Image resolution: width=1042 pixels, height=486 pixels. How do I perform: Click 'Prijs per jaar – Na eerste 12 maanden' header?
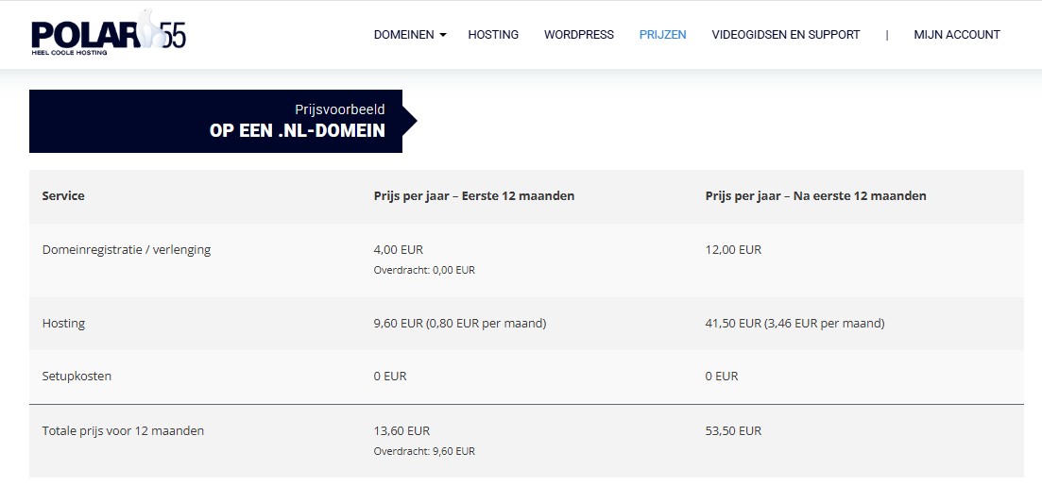point(815,196)
